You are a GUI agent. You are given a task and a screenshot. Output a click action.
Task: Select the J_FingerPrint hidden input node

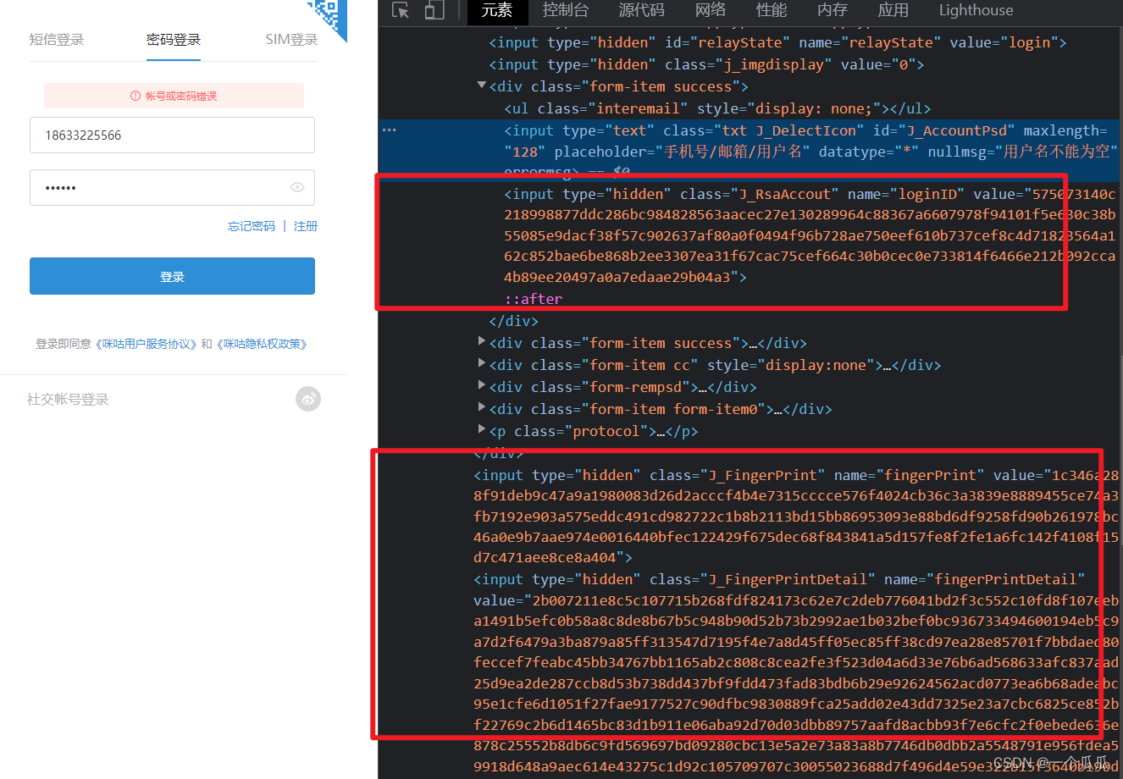click(x=796, y=517)
